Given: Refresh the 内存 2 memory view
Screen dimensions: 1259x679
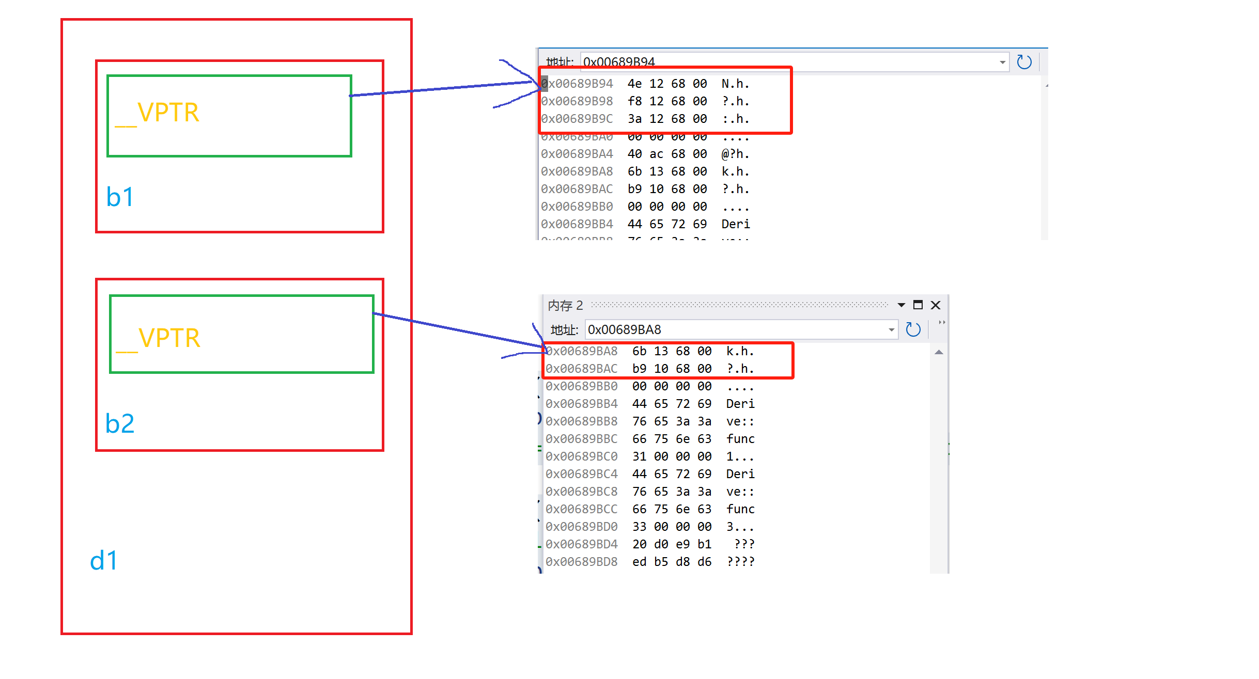Looking at the screenshot, I should (x=913, y=329).
